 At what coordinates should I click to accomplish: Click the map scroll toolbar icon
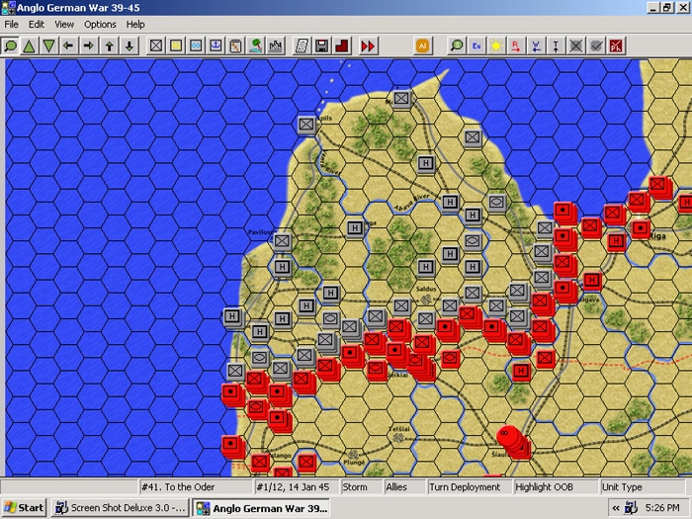pos(235,45)
